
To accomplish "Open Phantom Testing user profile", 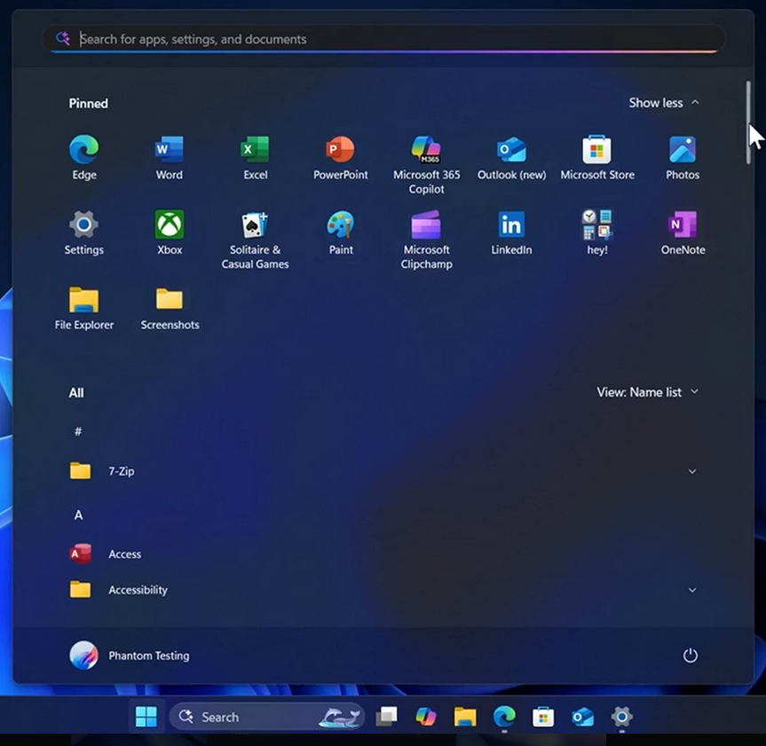I will (x=129, y=656).
